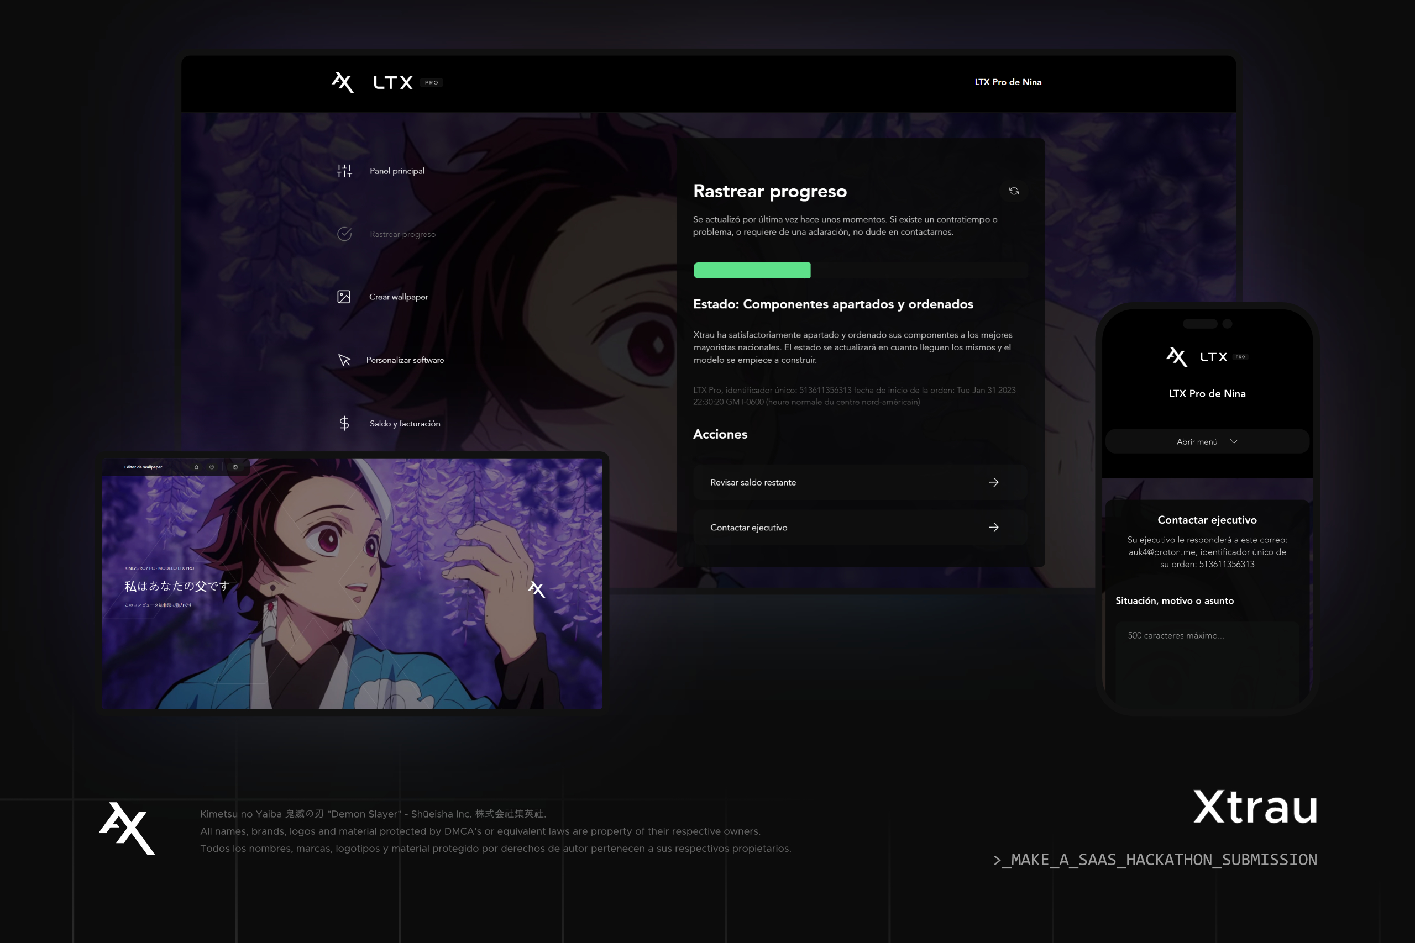This screenshot has height=943, width=1415.
Task: Select Personalizar software in sidebar
Action: (405, 360)
